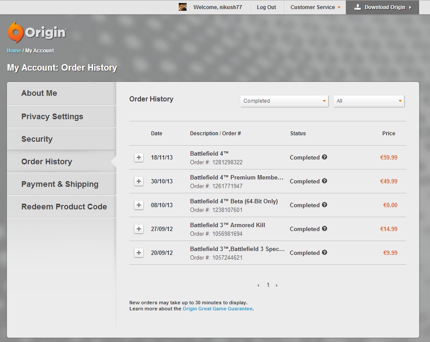Click Battlefield 4 Premium Membe... title
Viewport: 430px width, 342px height.
(236, 178)
